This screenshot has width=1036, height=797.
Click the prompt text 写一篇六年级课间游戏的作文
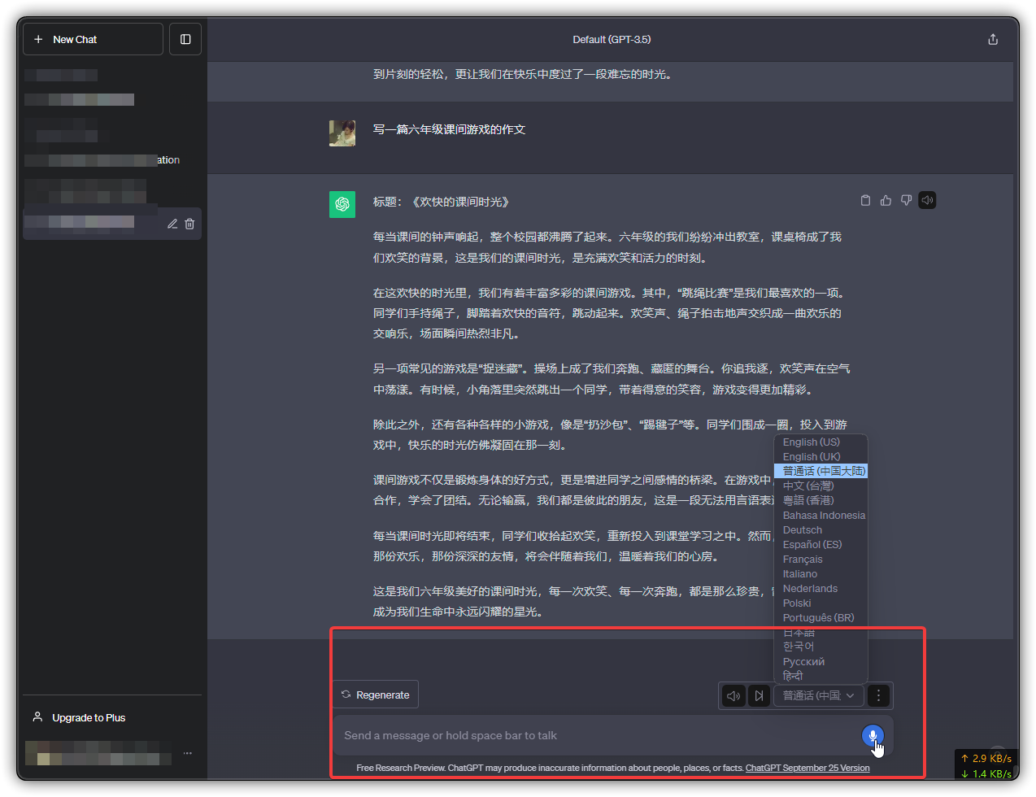click(x=449, y=129)
